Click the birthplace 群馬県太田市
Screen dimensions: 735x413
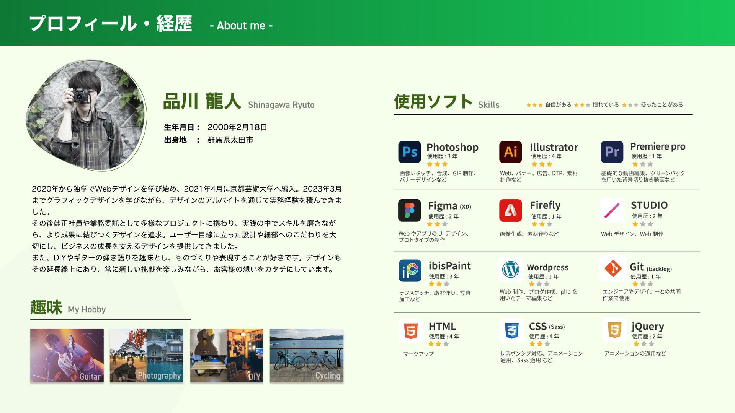click(230, 140)
